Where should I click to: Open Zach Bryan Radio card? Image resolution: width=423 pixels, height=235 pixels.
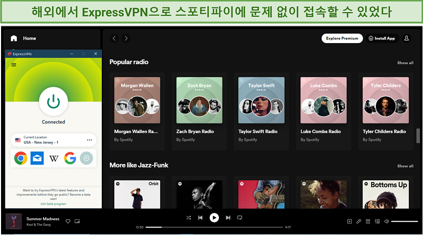(199, 111)
